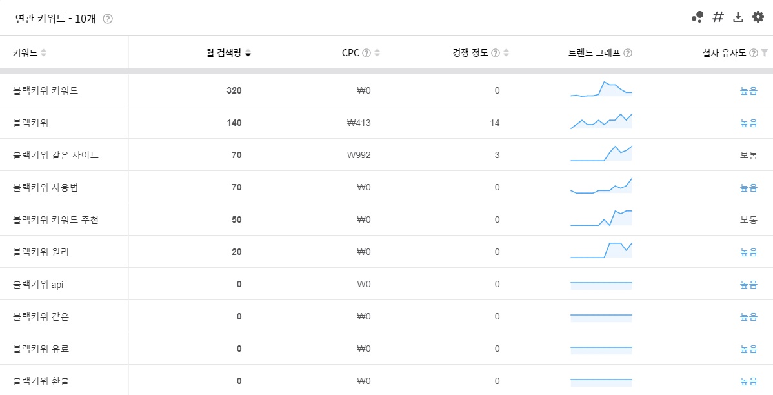The width and height of the screenshot is (773, 395).
Task: Download the related keywords list
Action: (738, 17)
